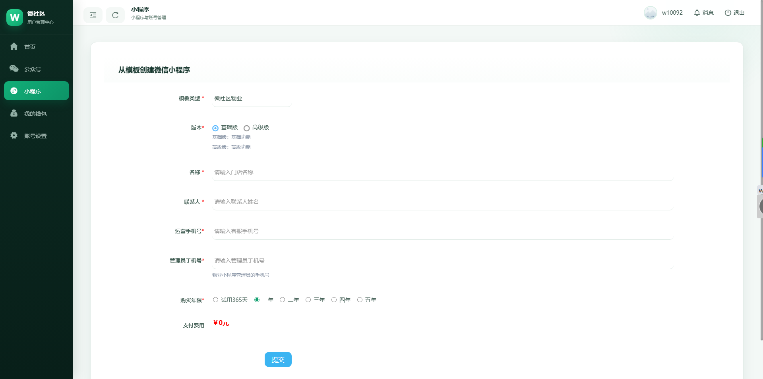Choose 五年 purchase period
This screenshot has width=763, height=379.
[x=360, y=300]
